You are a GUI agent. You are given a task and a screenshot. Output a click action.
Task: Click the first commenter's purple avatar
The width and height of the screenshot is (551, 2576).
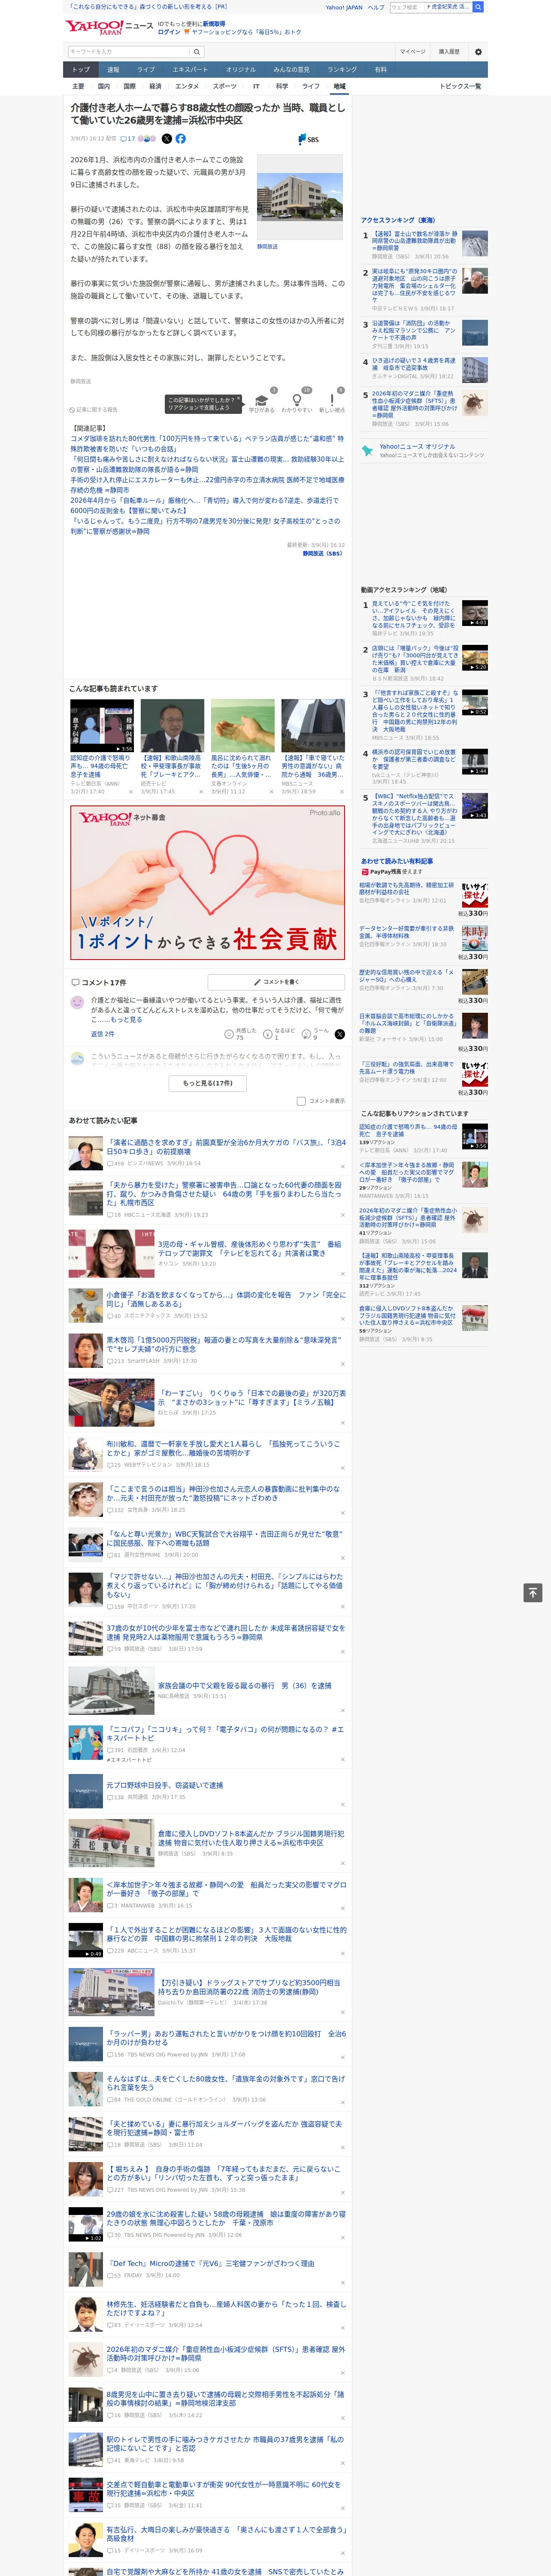pos(77,1002)
